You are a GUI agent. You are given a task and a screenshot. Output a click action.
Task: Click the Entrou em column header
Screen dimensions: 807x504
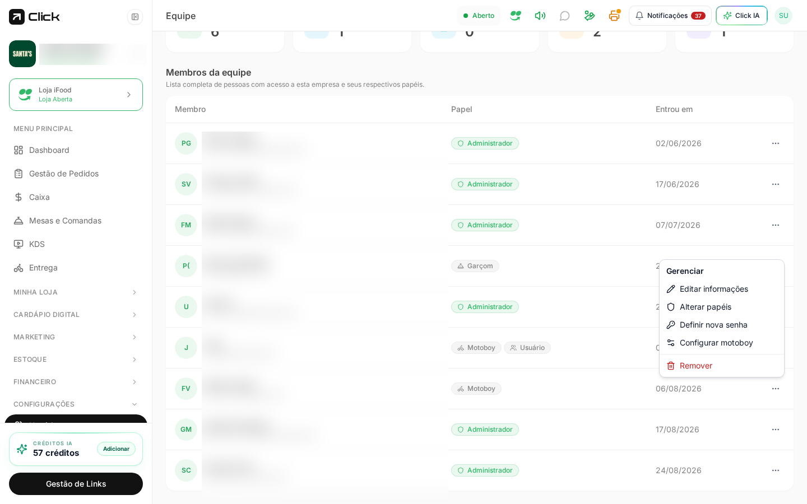[674, 109]
